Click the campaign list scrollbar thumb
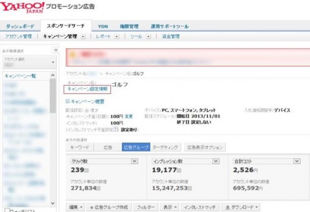 (53, 96)
